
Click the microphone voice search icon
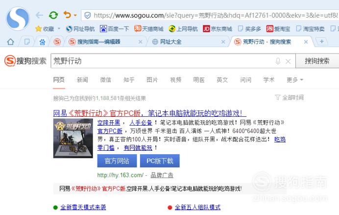(278, 61)
